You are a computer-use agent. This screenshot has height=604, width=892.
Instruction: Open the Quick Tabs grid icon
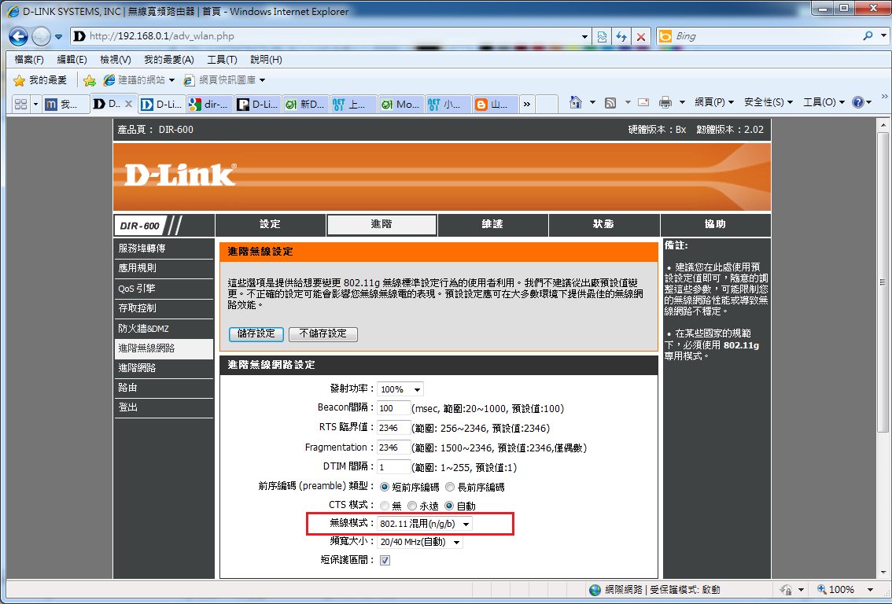click(x=20, y=104)
